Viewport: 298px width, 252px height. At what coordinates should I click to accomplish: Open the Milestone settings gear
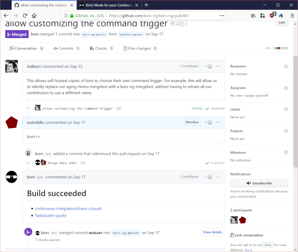(x=286, y=152)
